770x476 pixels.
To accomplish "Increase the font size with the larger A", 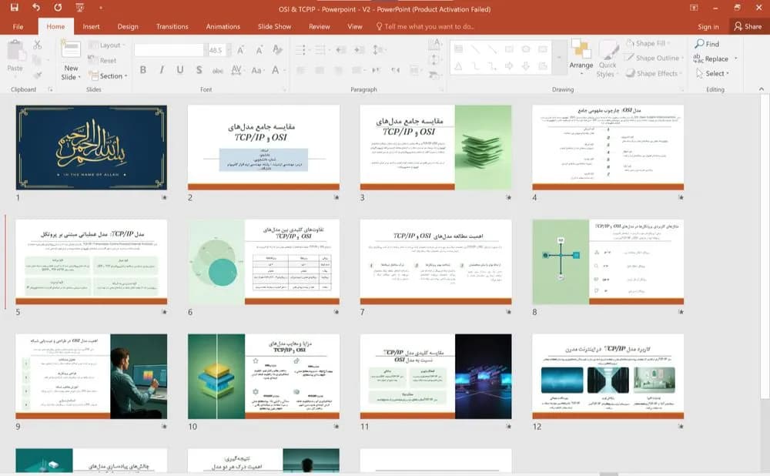I will pos(240,49).
